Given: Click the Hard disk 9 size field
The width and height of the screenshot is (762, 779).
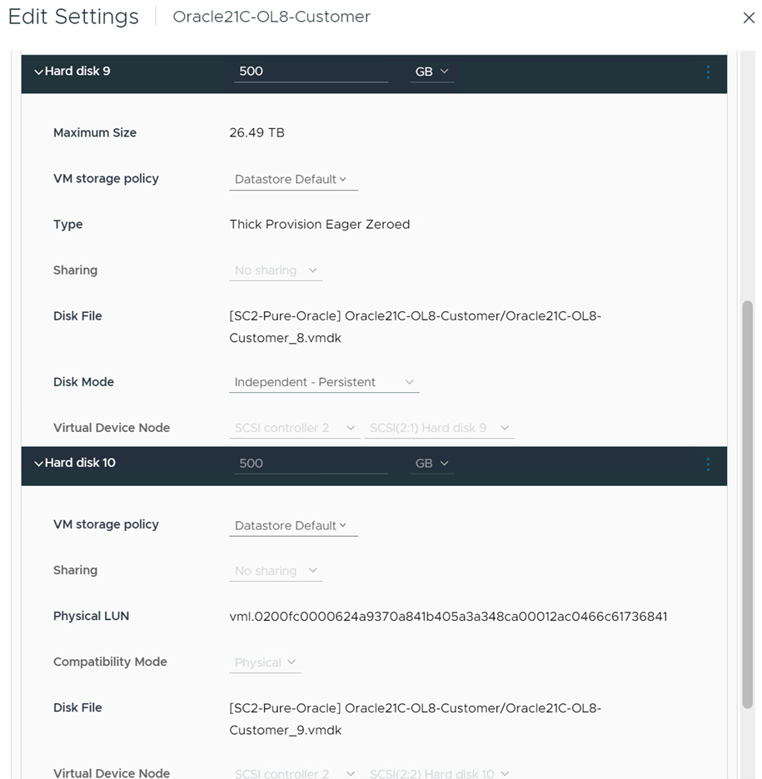Looking at the screenshot, I should coord(311,72).
